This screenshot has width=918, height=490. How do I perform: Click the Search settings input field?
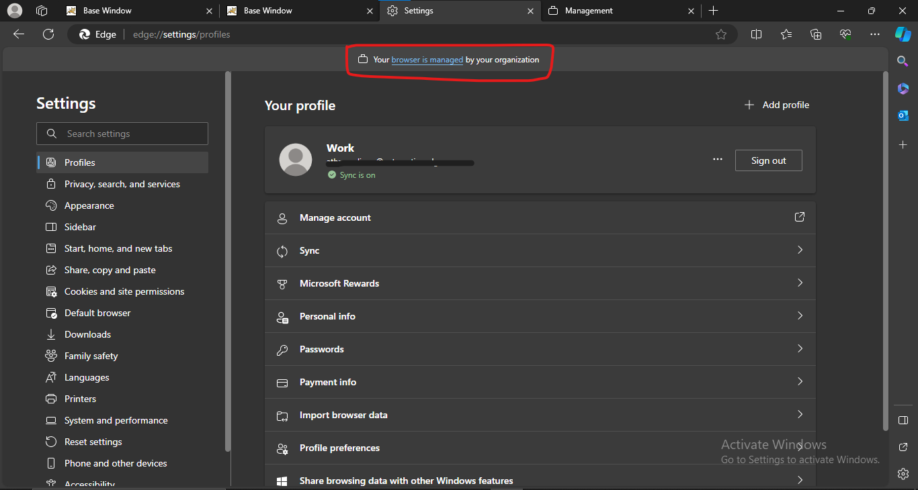(x=122, y=134)
